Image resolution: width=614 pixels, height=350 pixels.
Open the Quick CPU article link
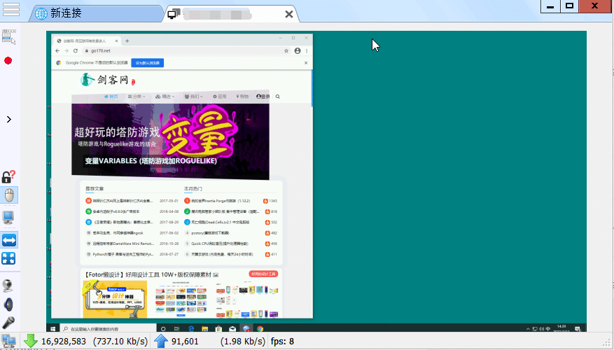click(x=220, y=244)
